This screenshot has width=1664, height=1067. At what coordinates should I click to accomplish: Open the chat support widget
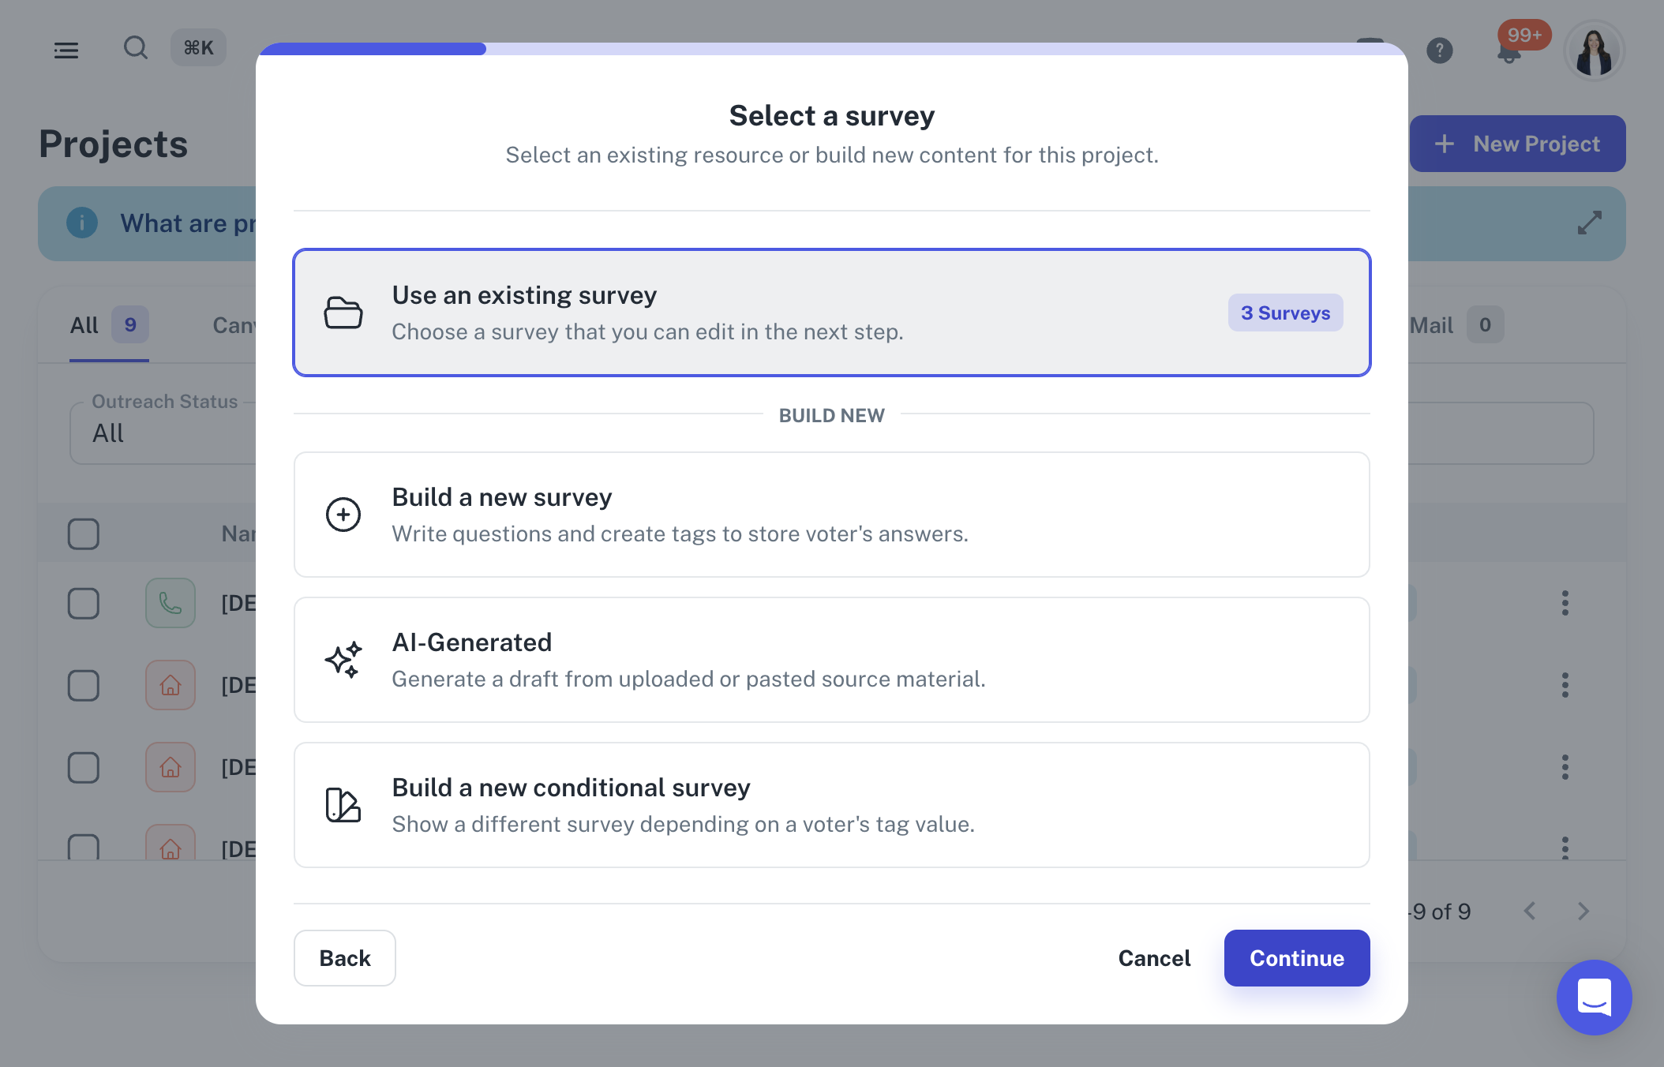[1594, 997]
